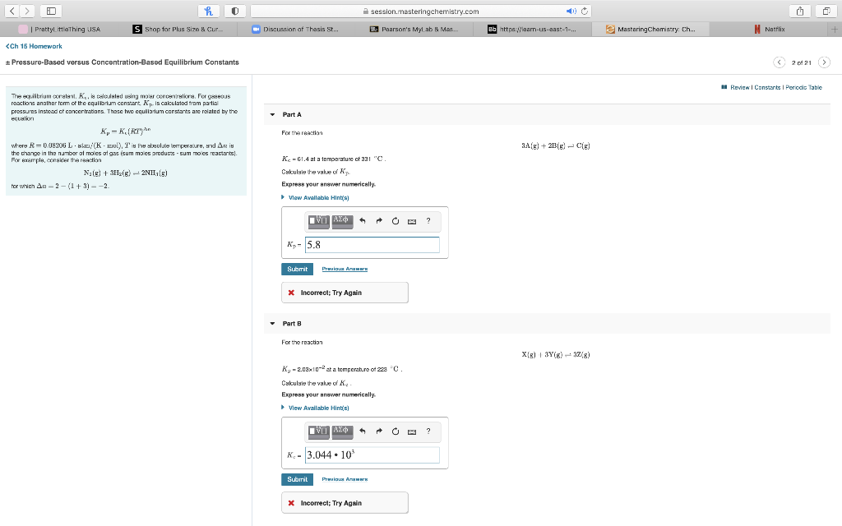Select the math template tool in Part A's equation toolbar

[317, 221]
